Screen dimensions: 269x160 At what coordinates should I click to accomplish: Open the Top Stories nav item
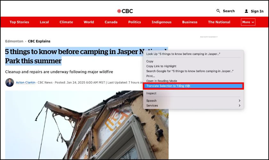(20, 22)
